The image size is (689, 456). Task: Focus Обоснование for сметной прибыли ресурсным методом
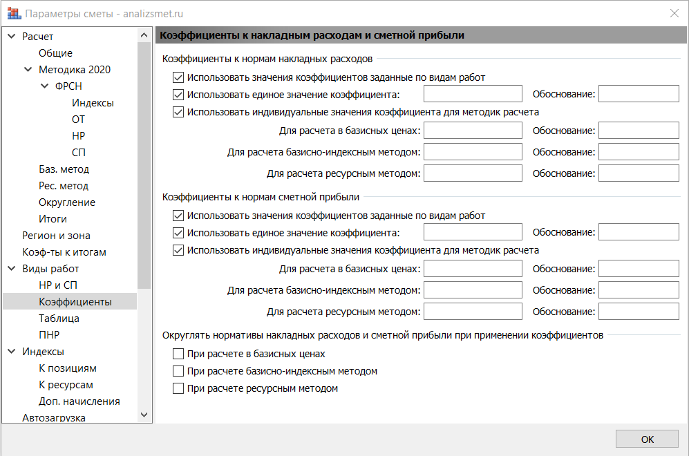pyautogui.click(x=639, y=312)
